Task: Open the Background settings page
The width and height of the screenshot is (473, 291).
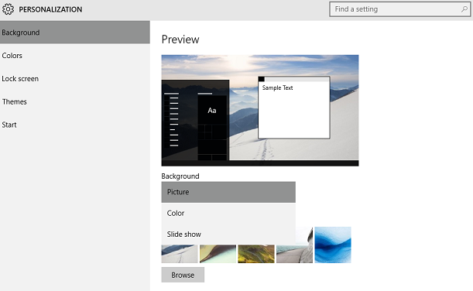Action: coord(75,33)
